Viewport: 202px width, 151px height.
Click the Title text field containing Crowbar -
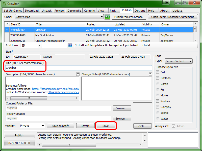pos(79,68)
